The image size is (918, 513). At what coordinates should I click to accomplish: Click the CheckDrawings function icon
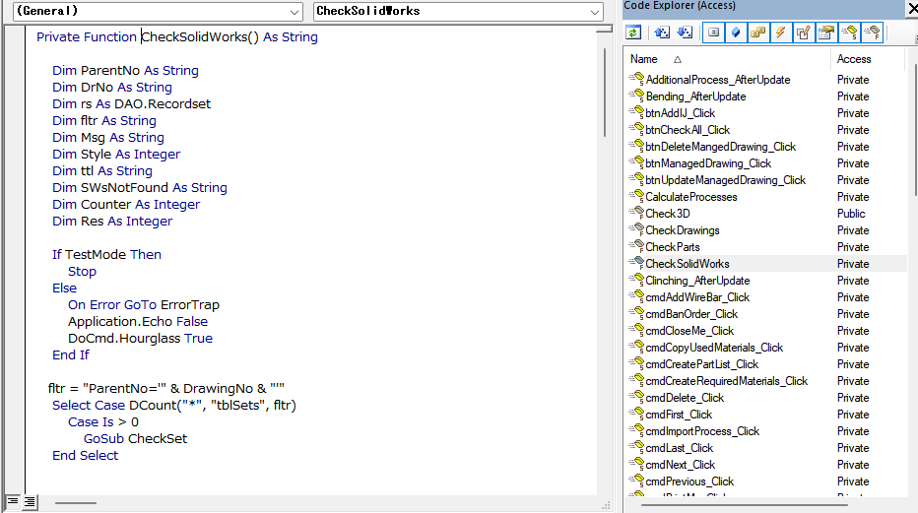coord(636,229)
